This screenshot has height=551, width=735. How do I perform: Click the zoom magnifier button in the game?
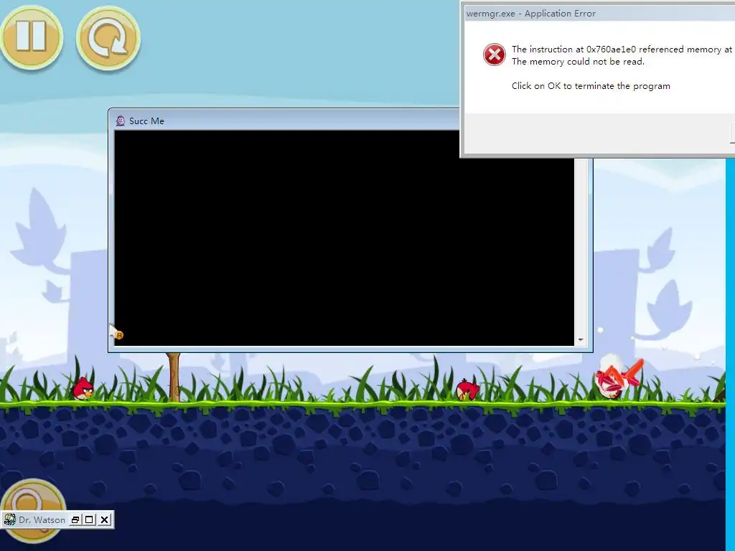pyautogui.click(x=33, y=496)
